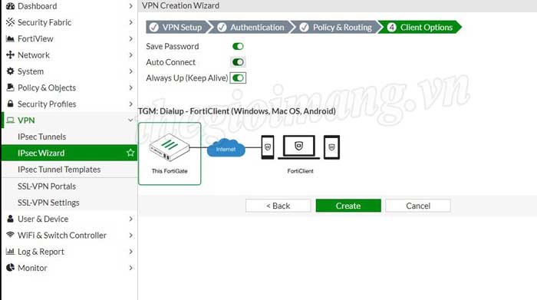Expand the System menu chevron

[131, 71]
